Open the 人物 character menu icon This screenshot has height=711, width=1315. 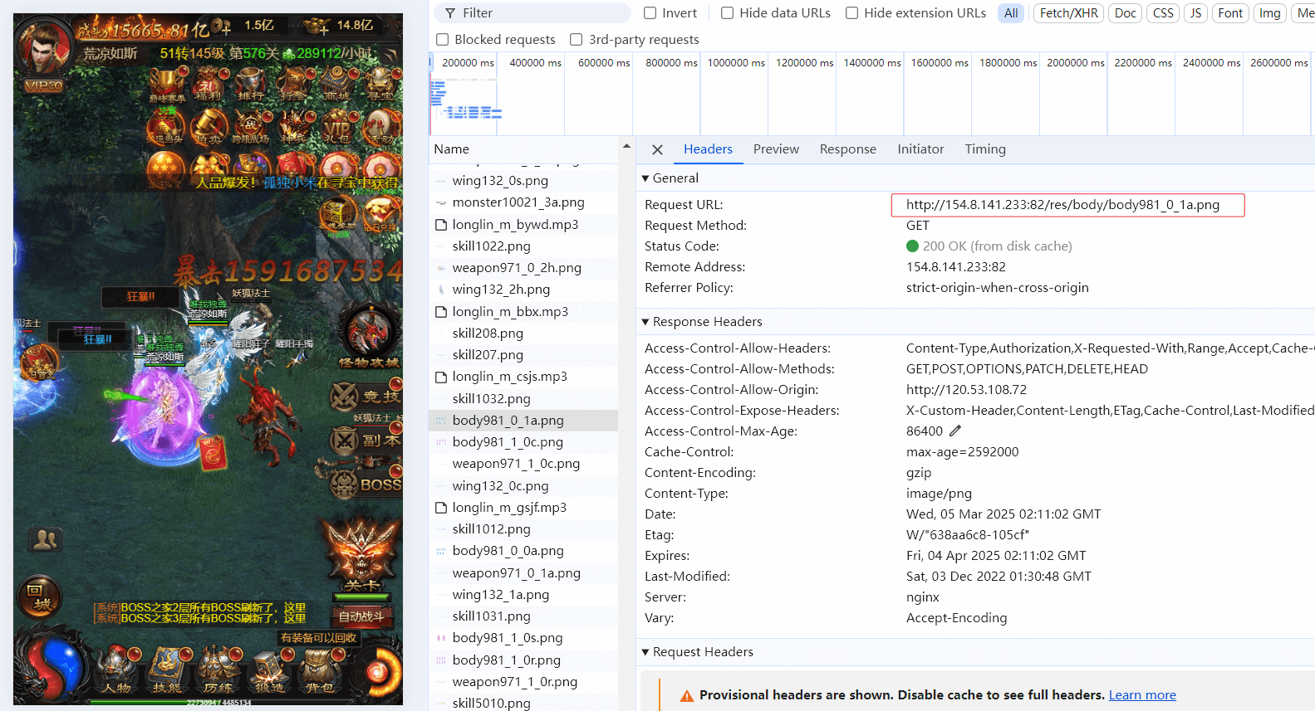[x=117, y=670]
